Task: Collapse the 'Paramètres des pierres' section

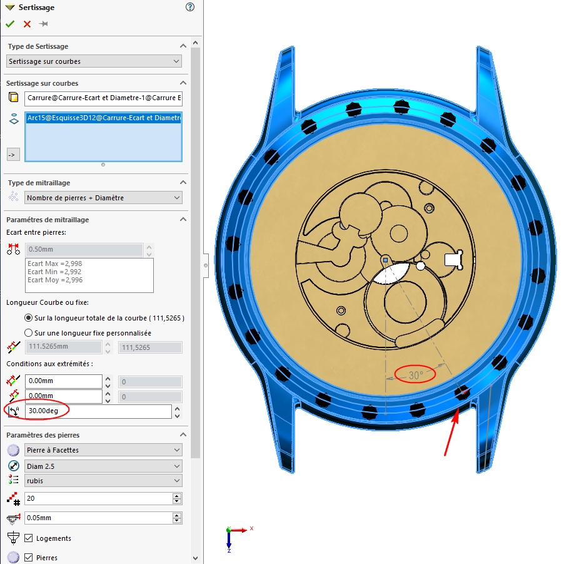Action: 183,435
